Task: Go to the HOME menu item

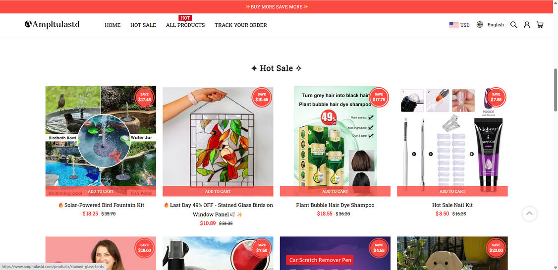Action: [112, 25]
